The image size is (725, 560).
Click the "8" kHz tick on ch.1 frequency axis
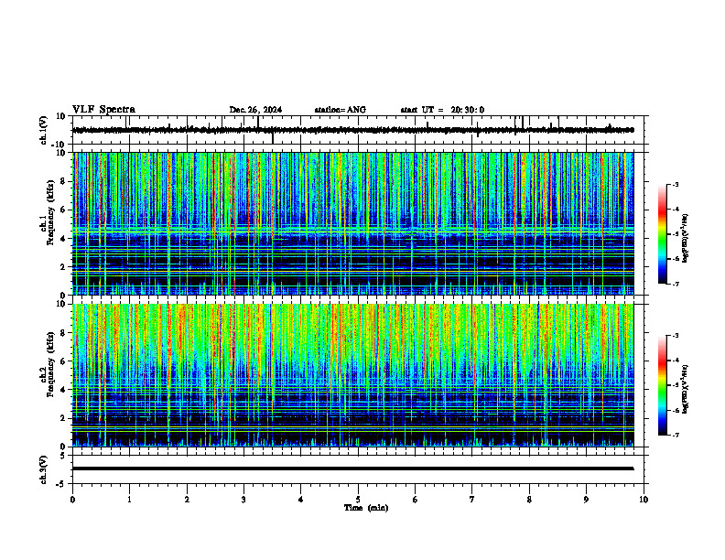(64, 181)
